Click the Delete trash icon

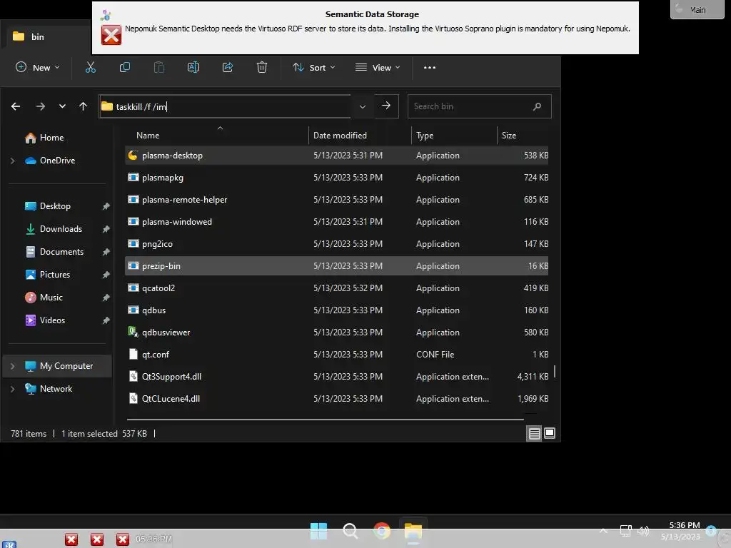(x=262, y=68)
